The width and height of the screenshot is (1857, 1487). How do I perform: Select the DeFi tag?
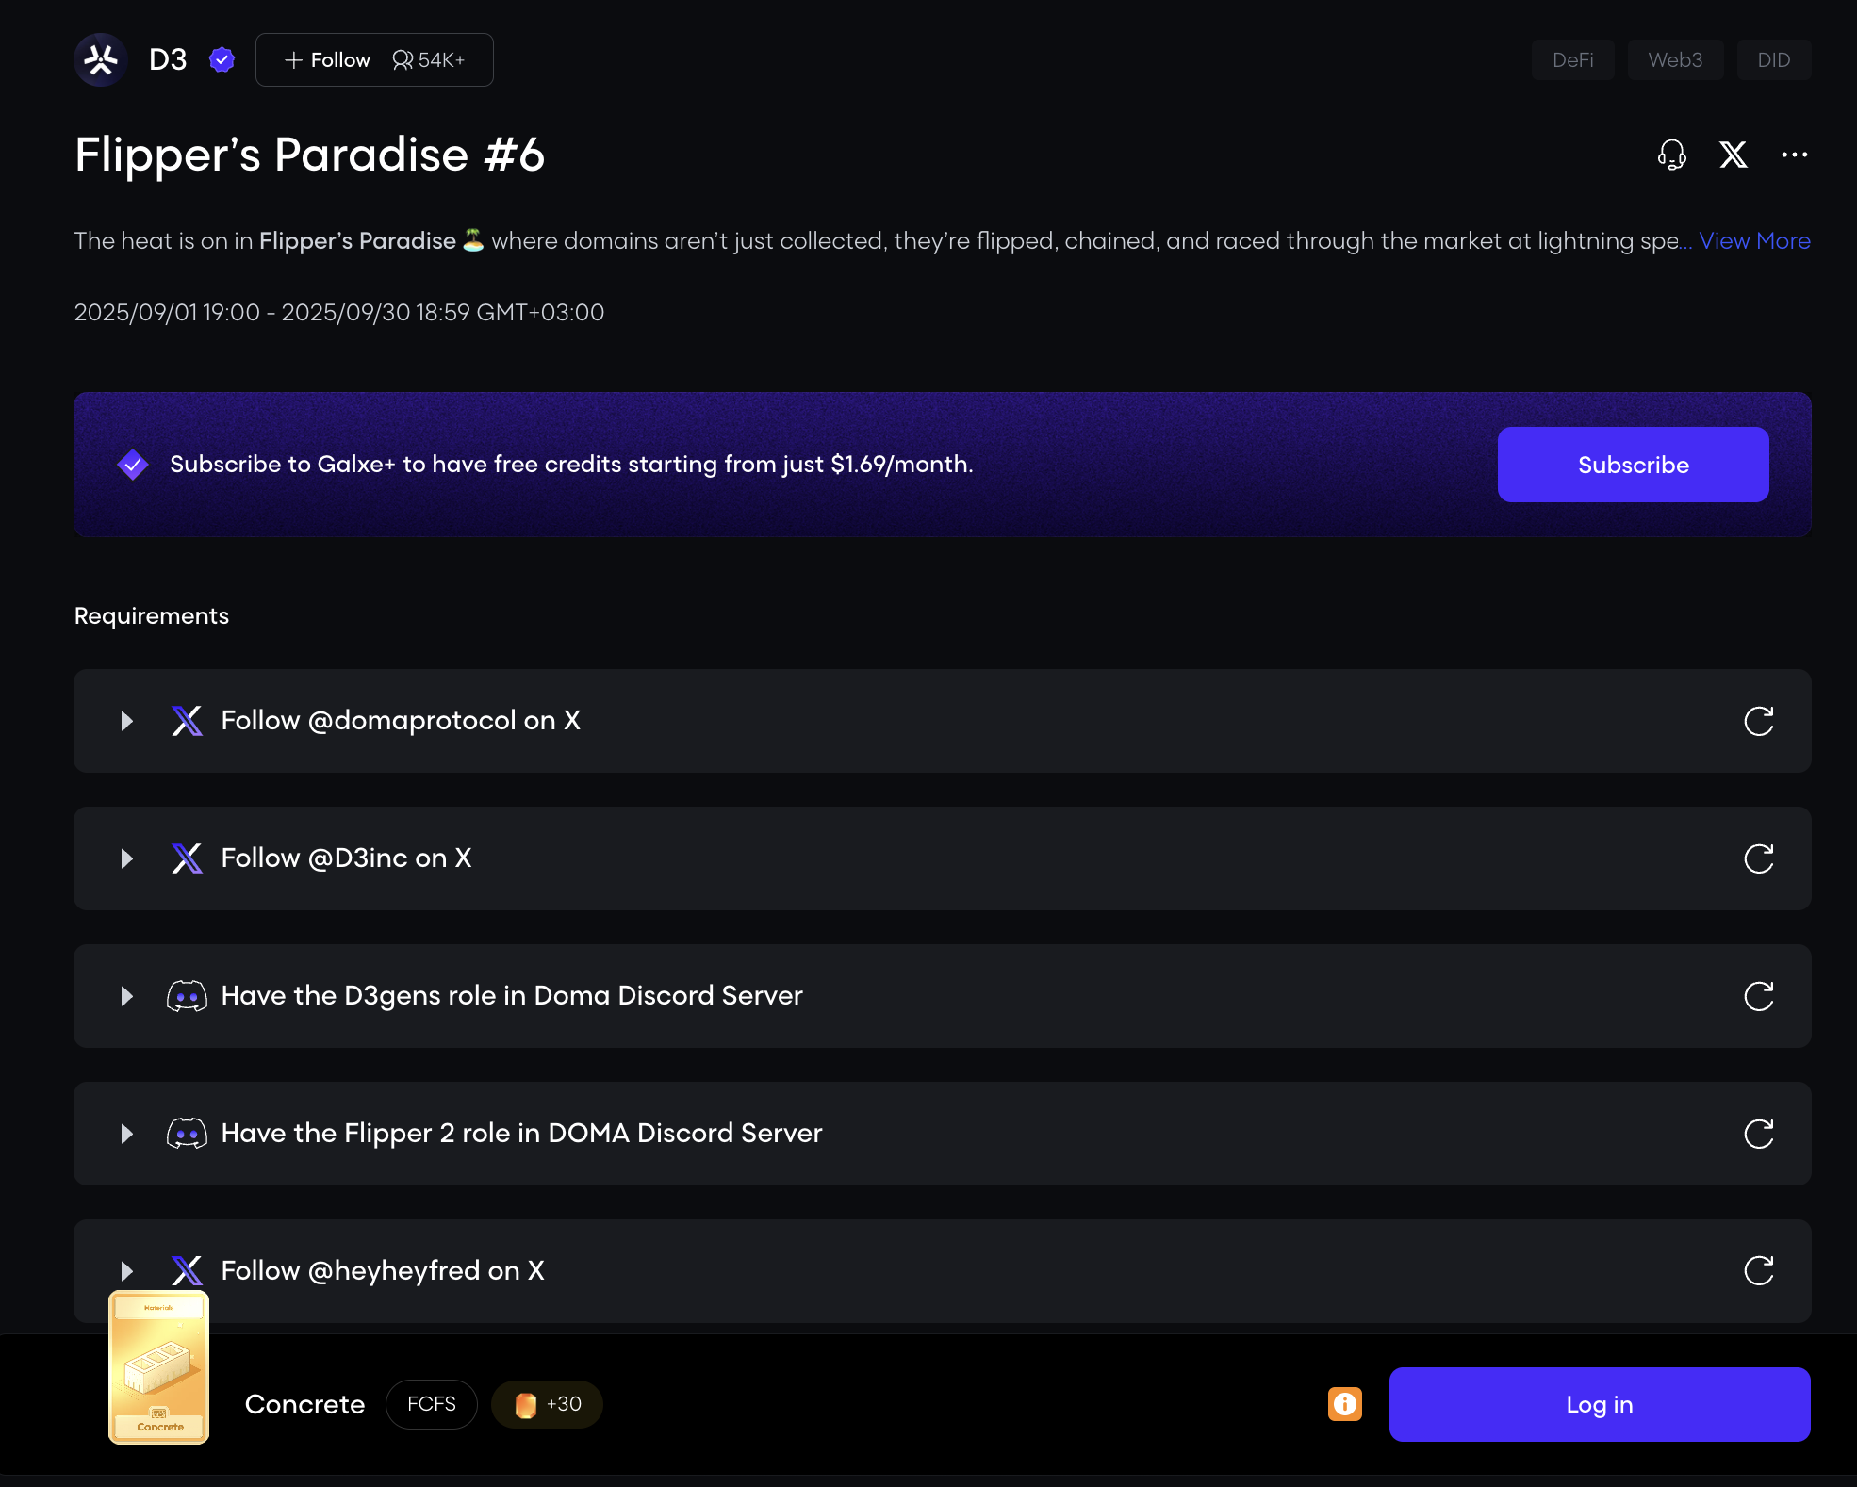[1572, 60]
